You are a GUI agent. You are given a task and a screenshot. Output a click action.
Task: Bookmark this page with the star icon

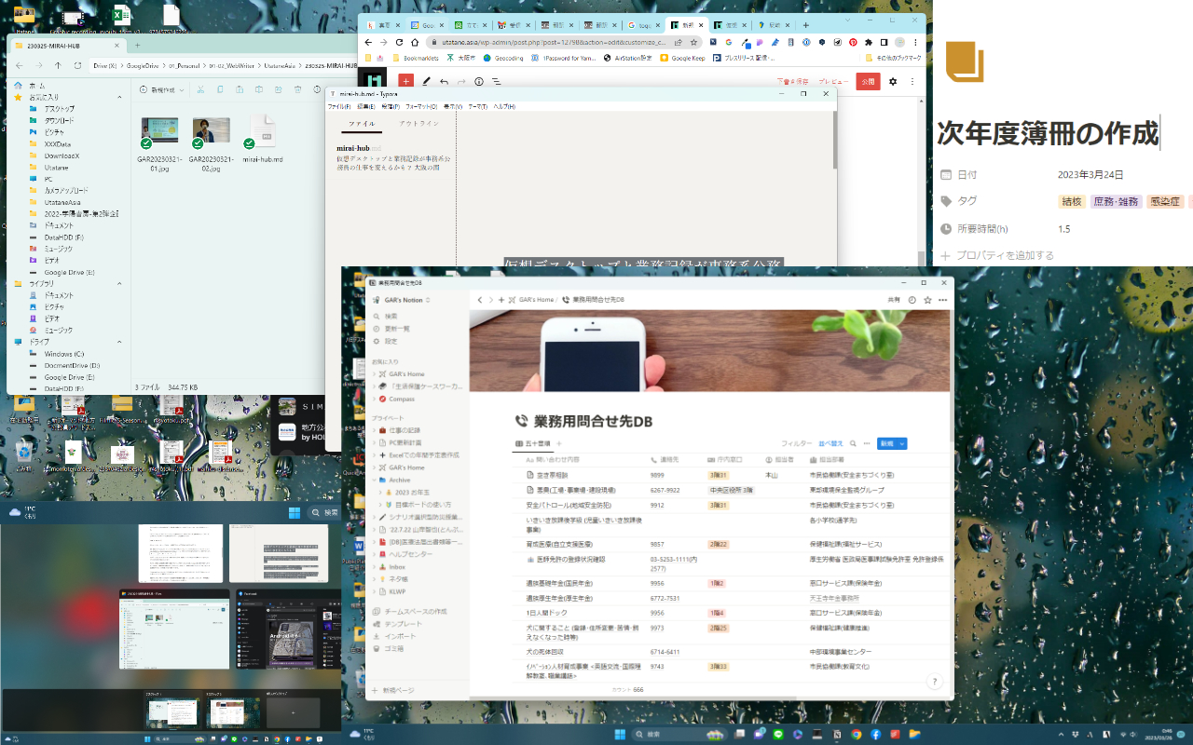pyautogui.click(x=693, y=42)
